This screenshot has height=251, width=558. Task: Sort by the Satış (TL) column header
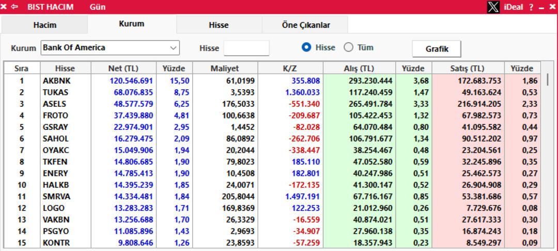coord(468,69)
